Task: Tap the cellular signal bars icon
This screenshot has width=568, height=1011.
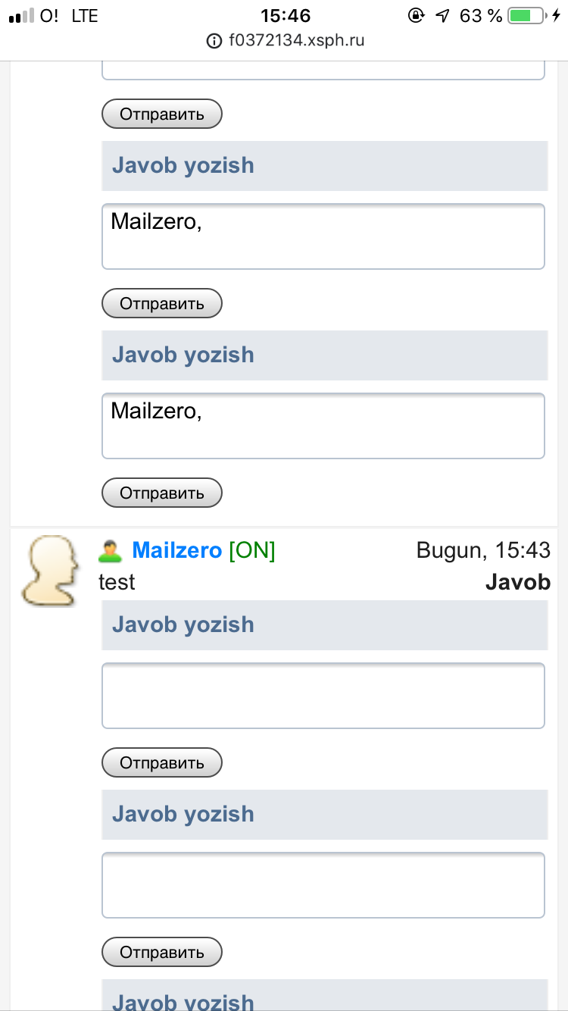Action: [x=20, y=15]
